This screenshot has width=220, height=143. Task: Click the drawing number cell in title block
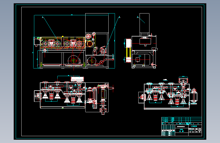[x=195, y=126]
